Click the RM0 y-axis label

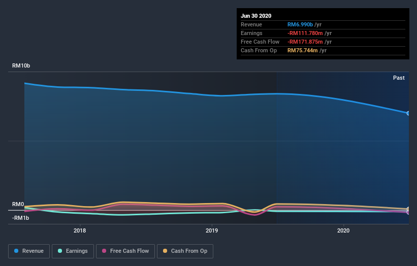pyautogui.click(x=18, y=204)
